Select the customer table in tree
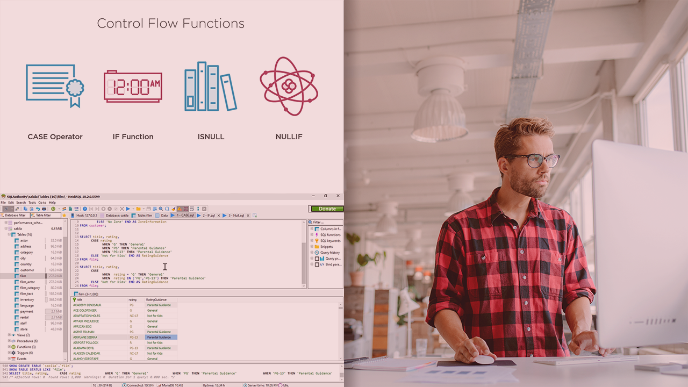Screen dimensions: 688x387 pyautogui.click(x=27, y=270)
